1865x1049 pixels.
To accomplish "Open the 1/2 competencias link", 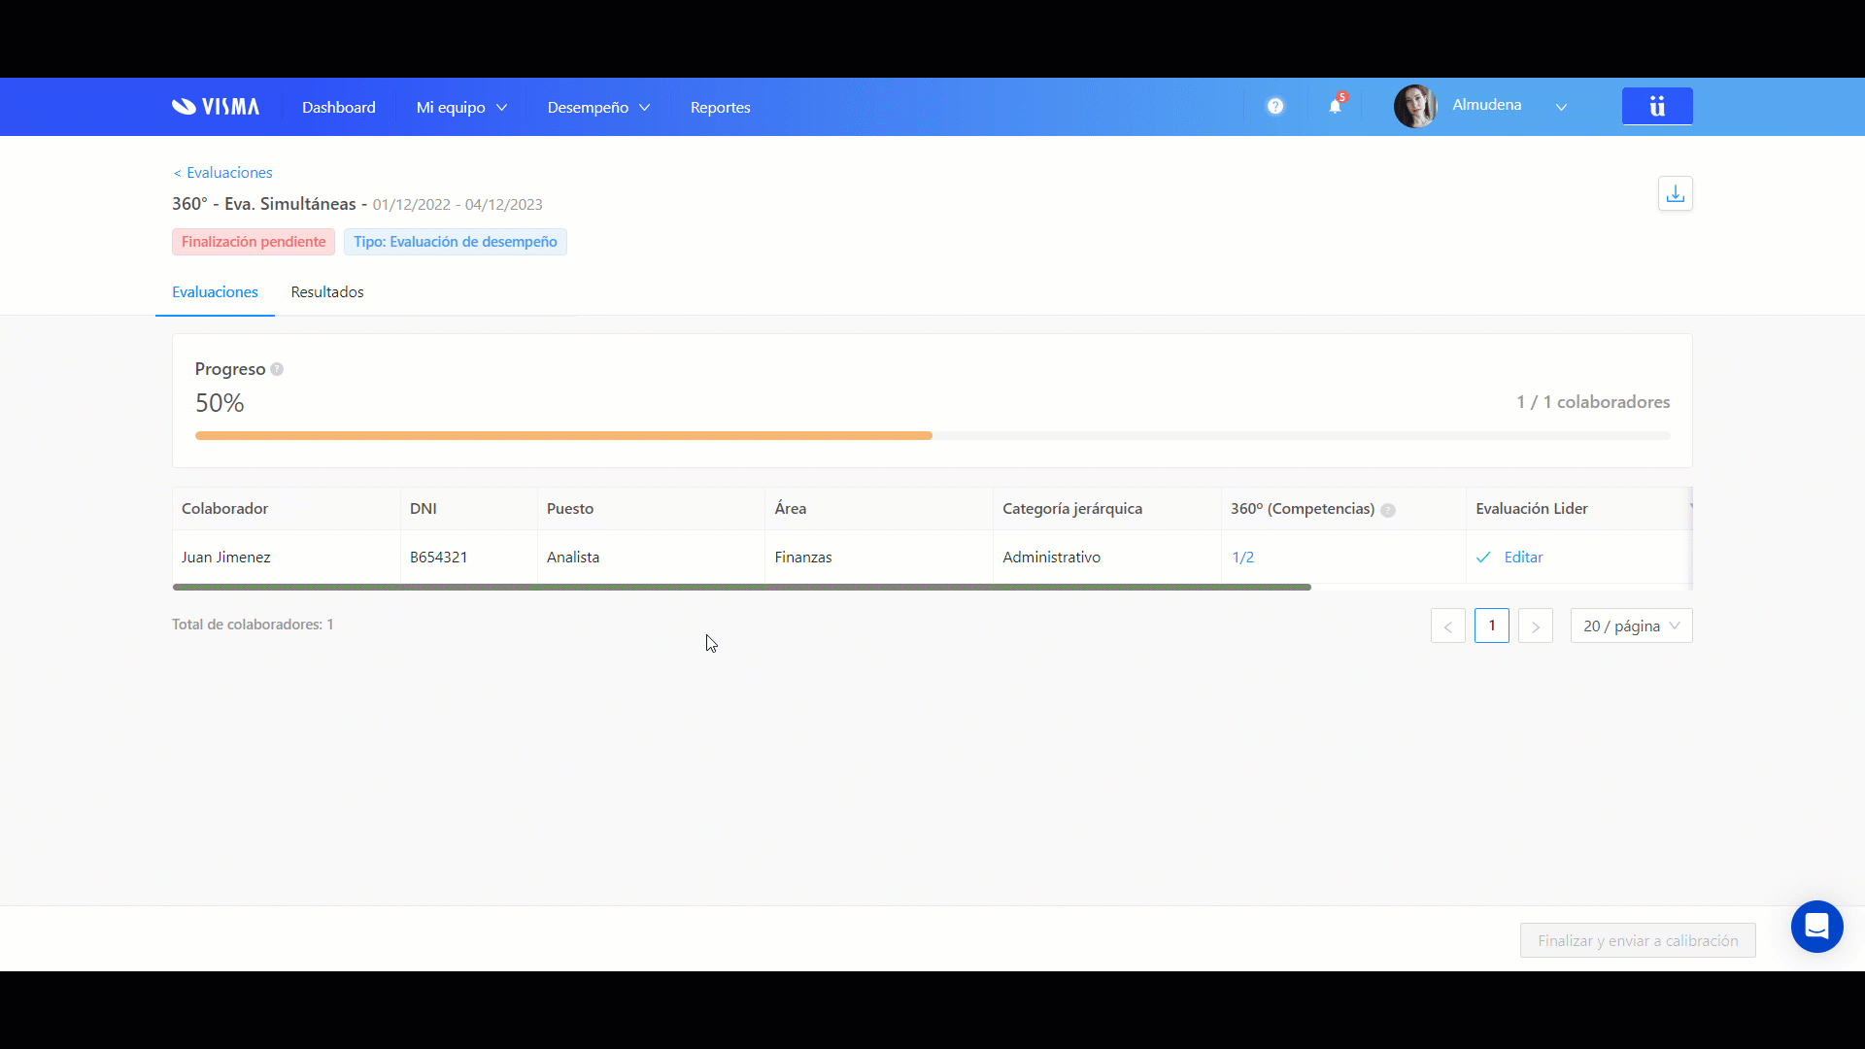I will pyautogui.click(x=1242, y=557).
